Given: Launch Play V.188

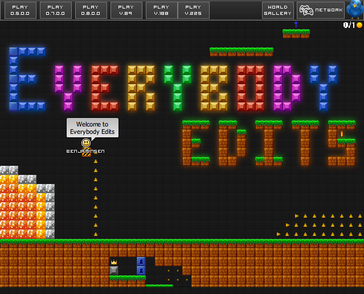Looking at the screenshot, I should click(x=162, y=10).
